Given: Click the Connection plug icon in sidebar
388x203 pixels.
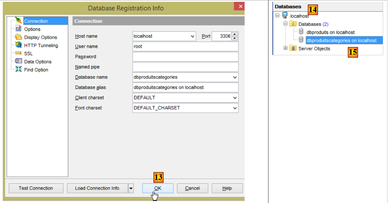Looking at the screenshot, I should 19,21.
